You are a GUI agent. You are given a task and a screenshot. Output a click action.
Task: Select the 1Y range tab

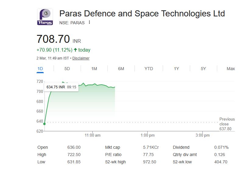176,69
